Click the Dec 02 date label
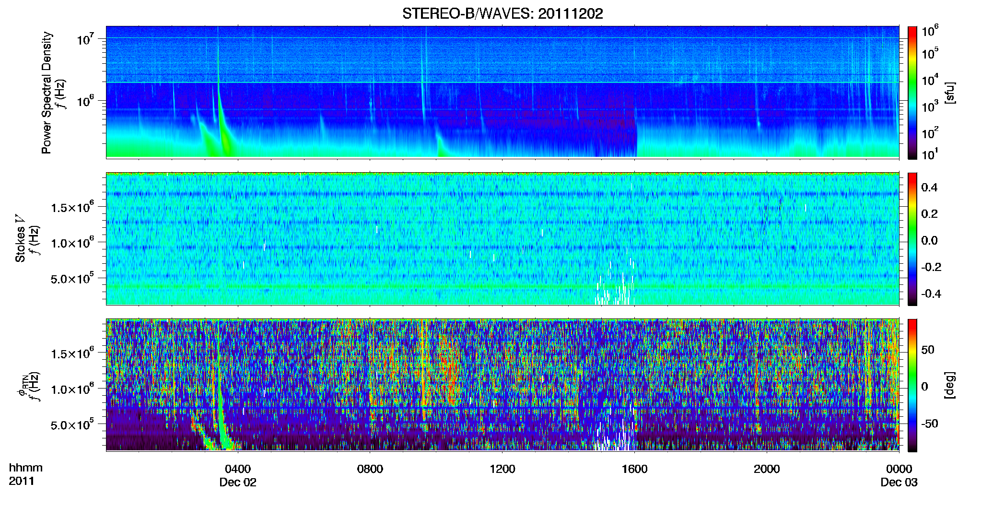The height and width of the screenshot is (518, 1005). (x=238, y=483)
